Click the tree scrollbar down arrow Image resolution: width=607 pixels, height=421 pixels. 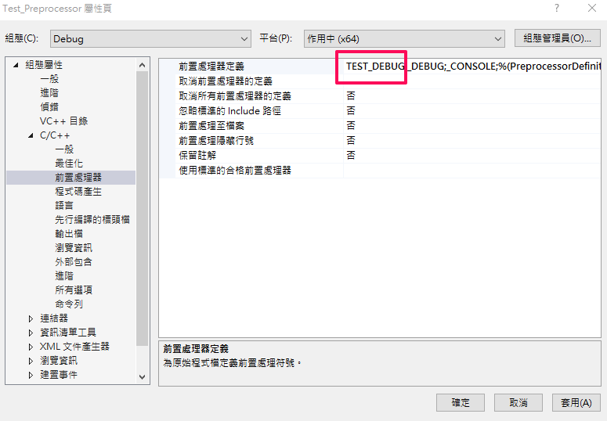142,377
